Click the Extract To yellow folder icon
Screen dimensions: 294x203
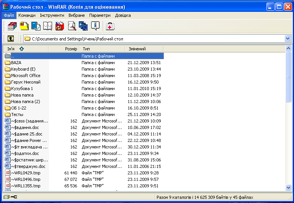click(24, 26)
